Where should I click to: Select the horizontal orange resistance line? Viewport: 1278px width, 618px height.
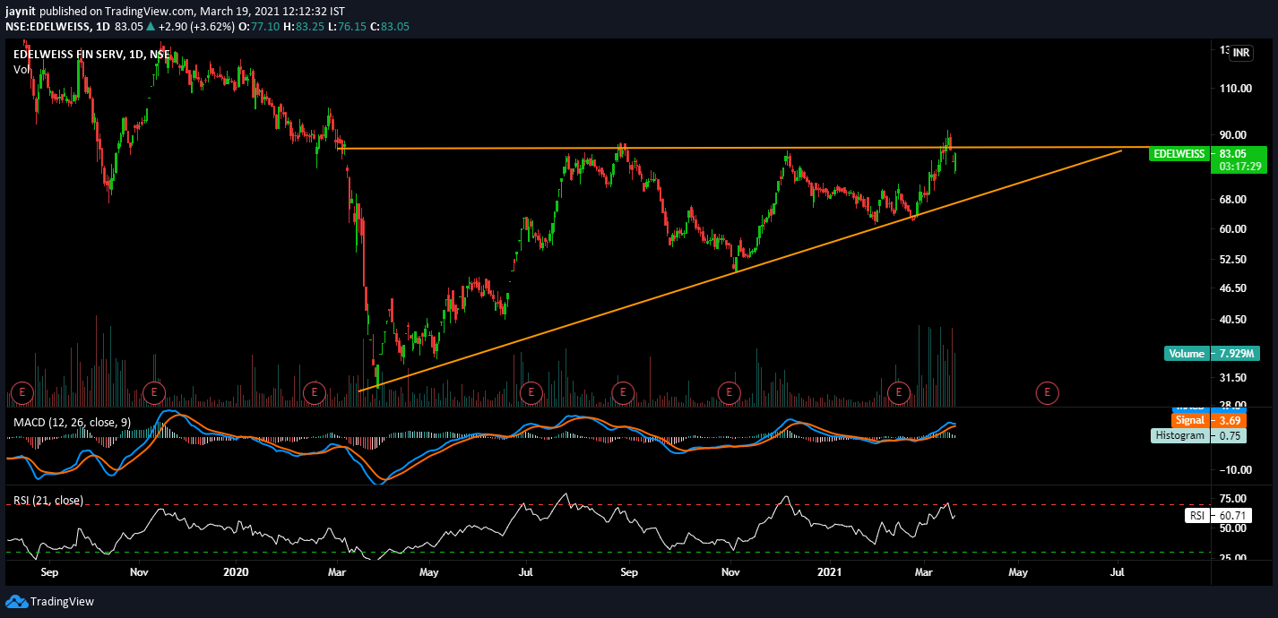point(744,148)
